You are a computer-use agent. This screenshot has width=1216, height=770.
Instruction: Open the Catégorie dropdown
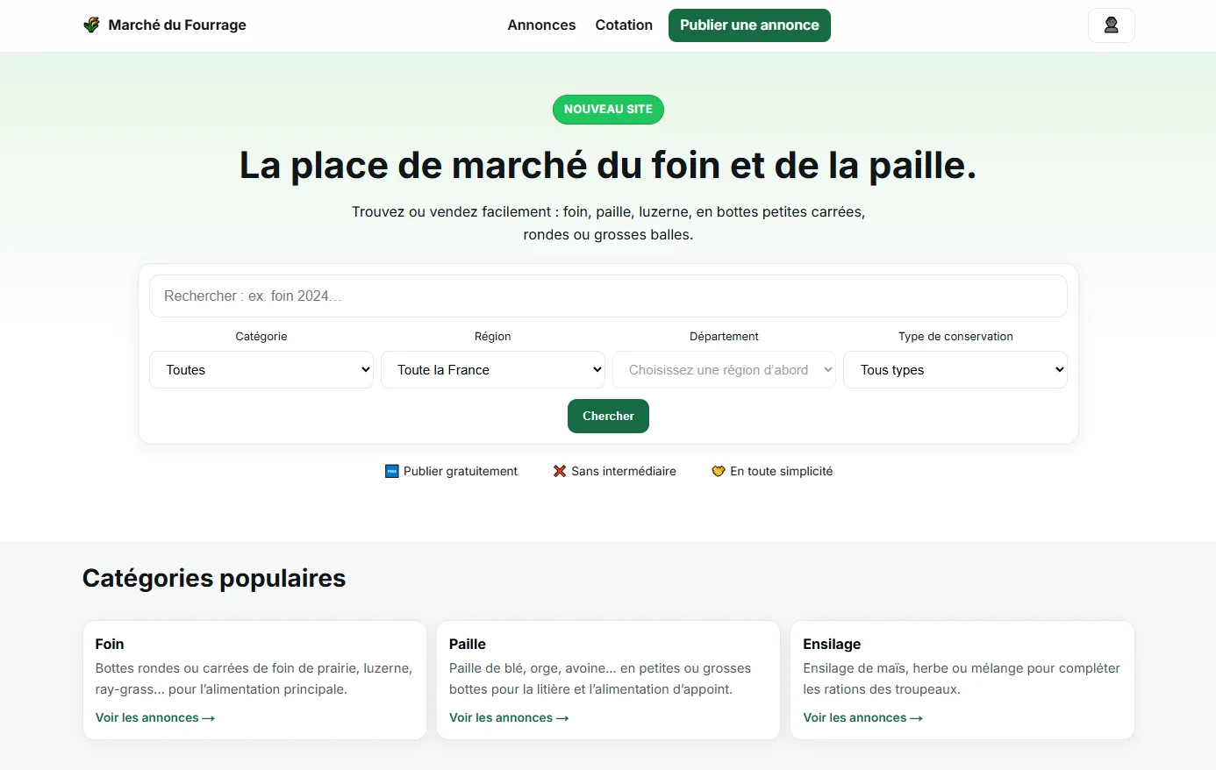click(261, 369)
